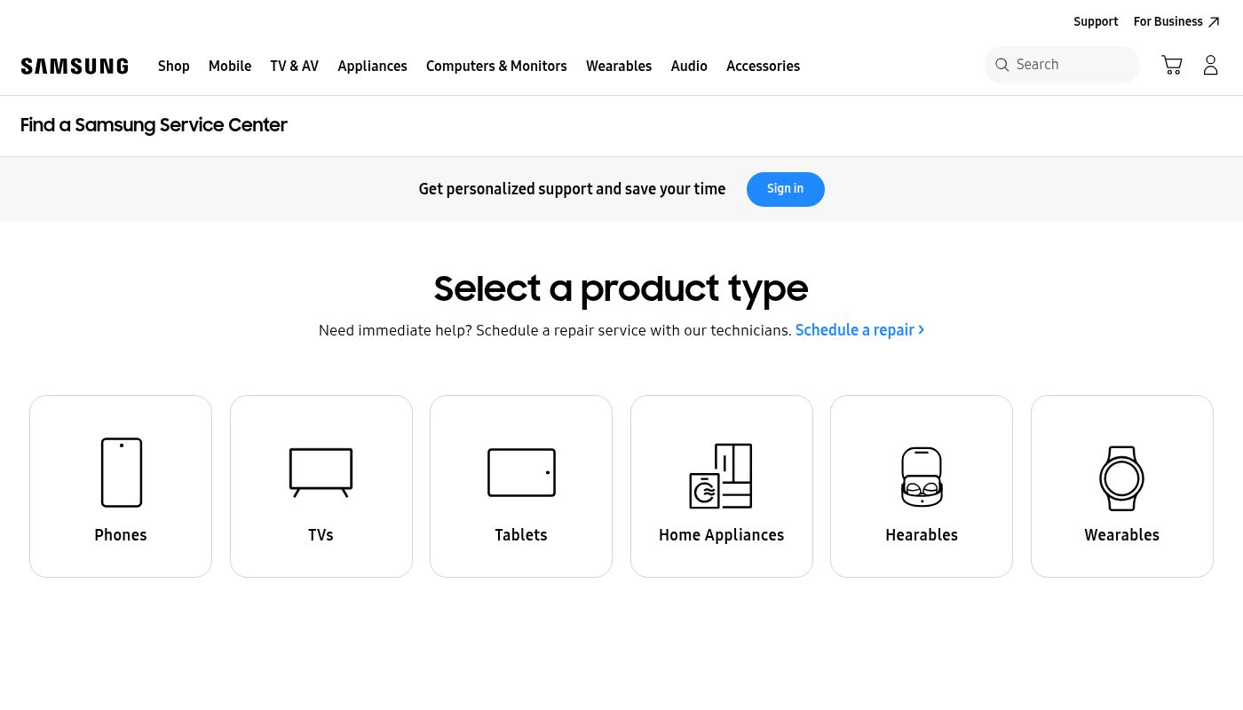Expand the Appliances menu

click(x=372, y=67)
